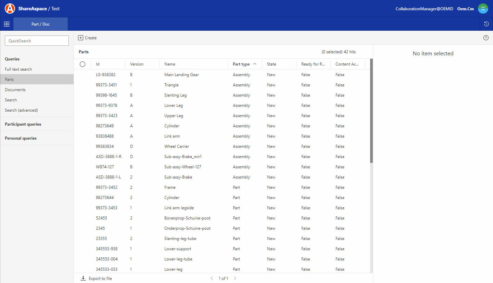Open the history clock icon
493x283 pixels.
486,24
